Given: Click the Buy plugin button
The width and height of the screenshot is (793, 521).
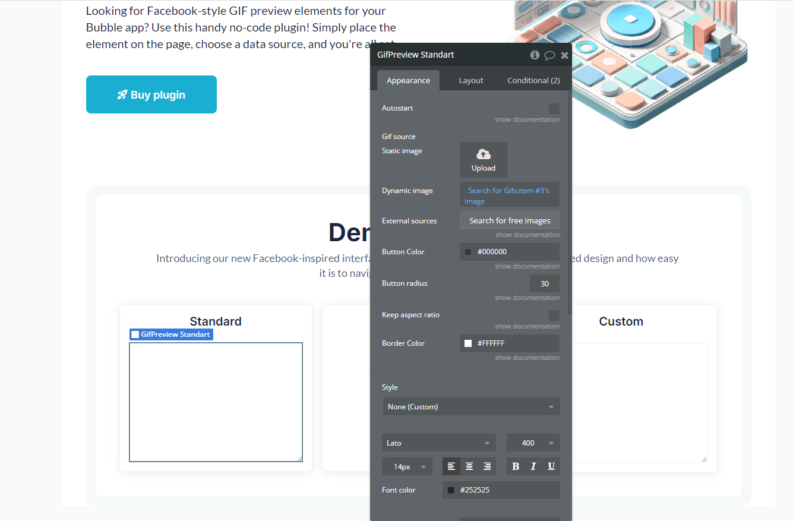Looking at the screenshot, I should coord(151,94).
